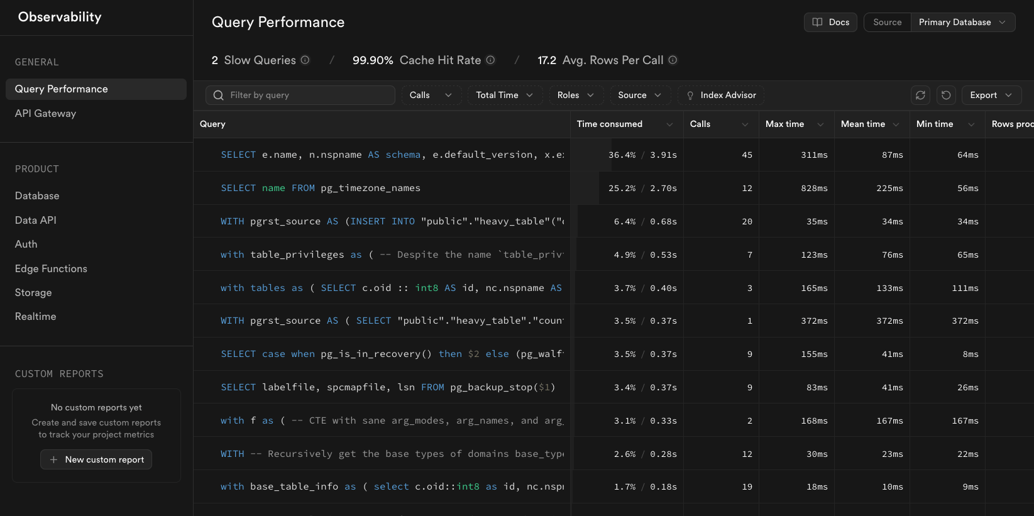Image resolution: width=1034 pixels, height=516 pixels.
Task: Open the Auth report
Action: [26, 244]
